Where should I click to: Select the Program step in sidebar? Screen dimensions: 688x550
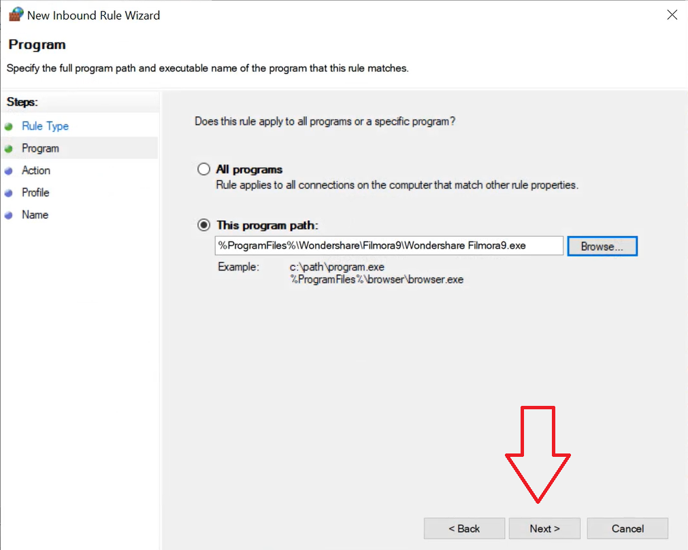point(40,148)
